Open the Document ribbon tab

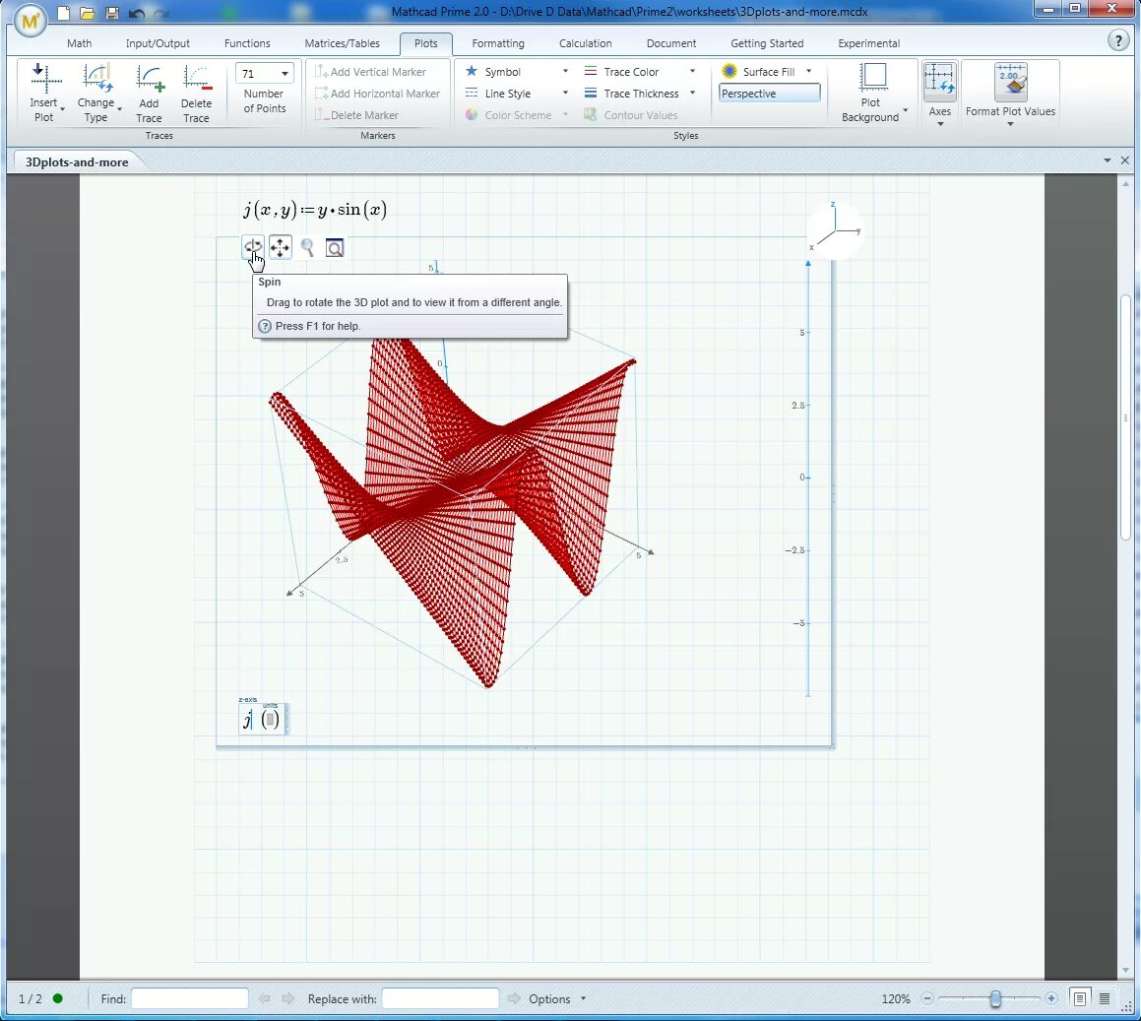tap(671, 43)
